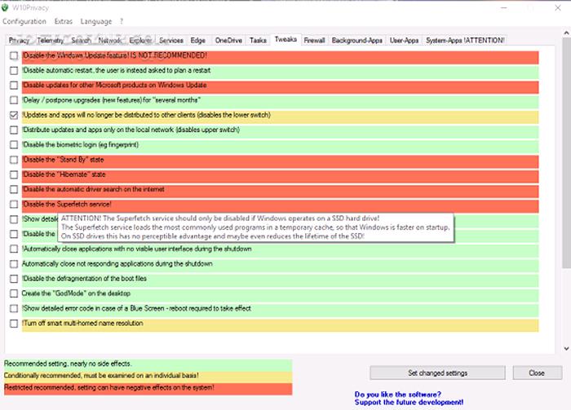The height and width of the screenshot is (410, 571).
Task: Switch to the Network tab
Action: click(109, 41)
